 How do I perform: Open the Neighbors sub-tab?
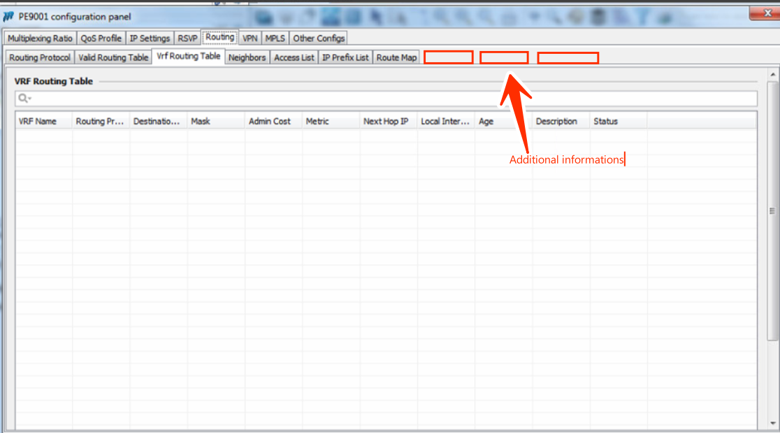click(247, 58)
